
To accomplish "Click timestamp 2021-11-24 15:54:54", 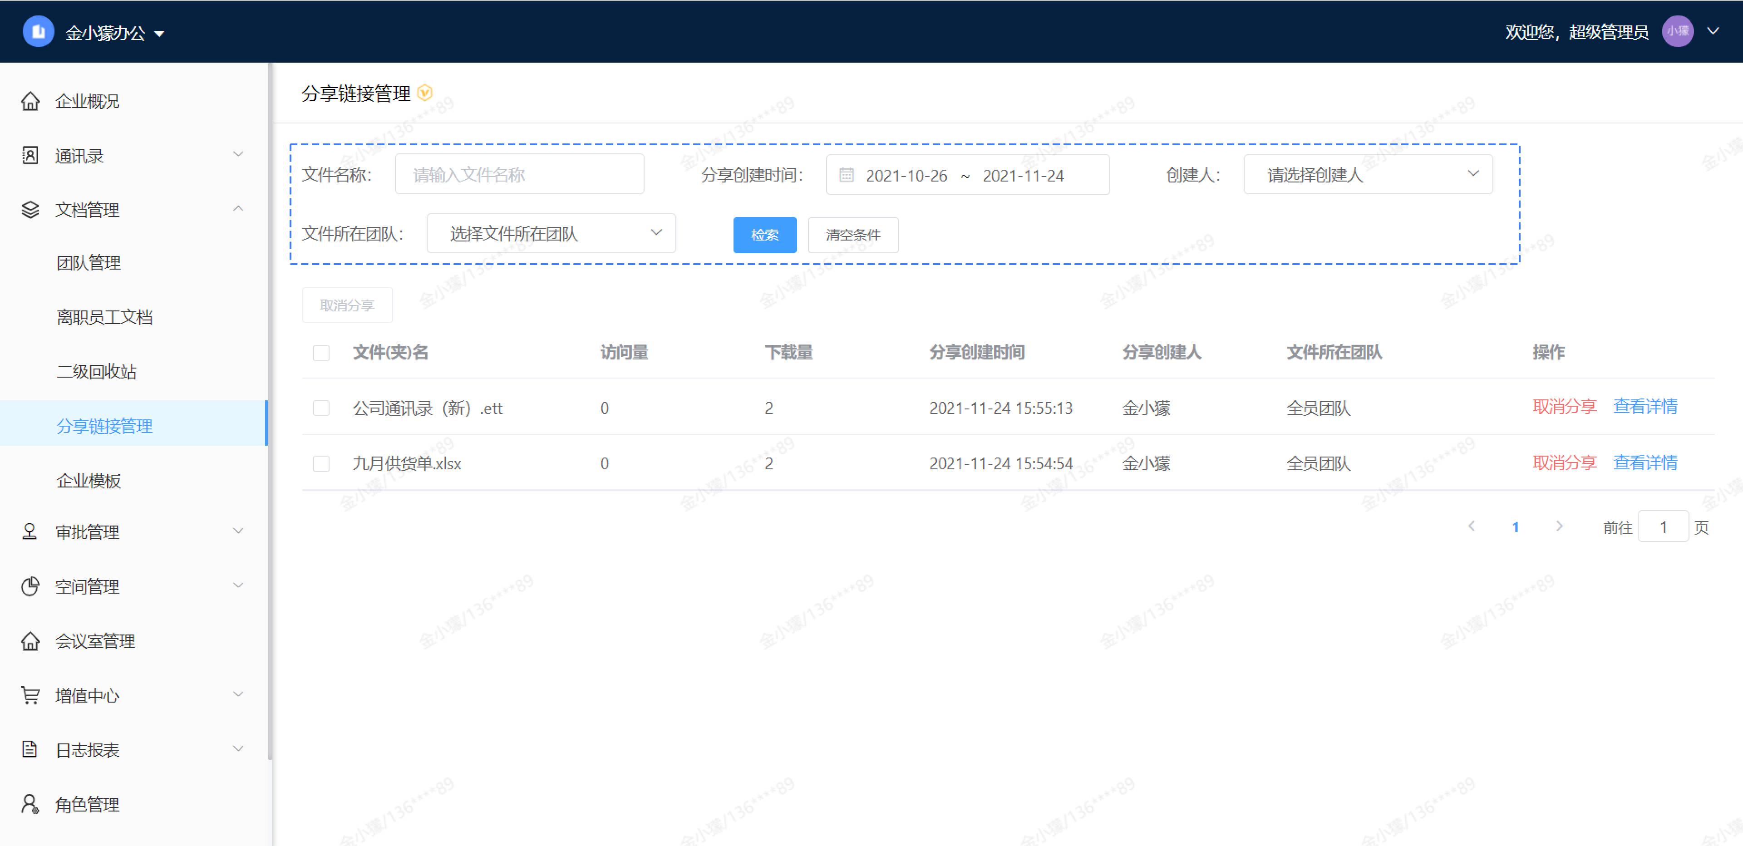I will 1001,463.
